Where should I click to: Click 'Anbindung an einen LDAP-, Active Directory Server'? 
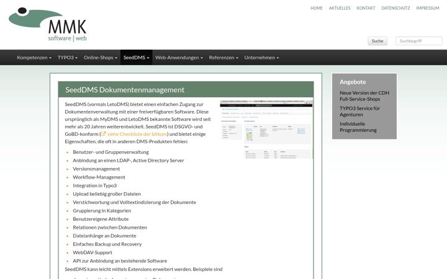tap(129, 161)
